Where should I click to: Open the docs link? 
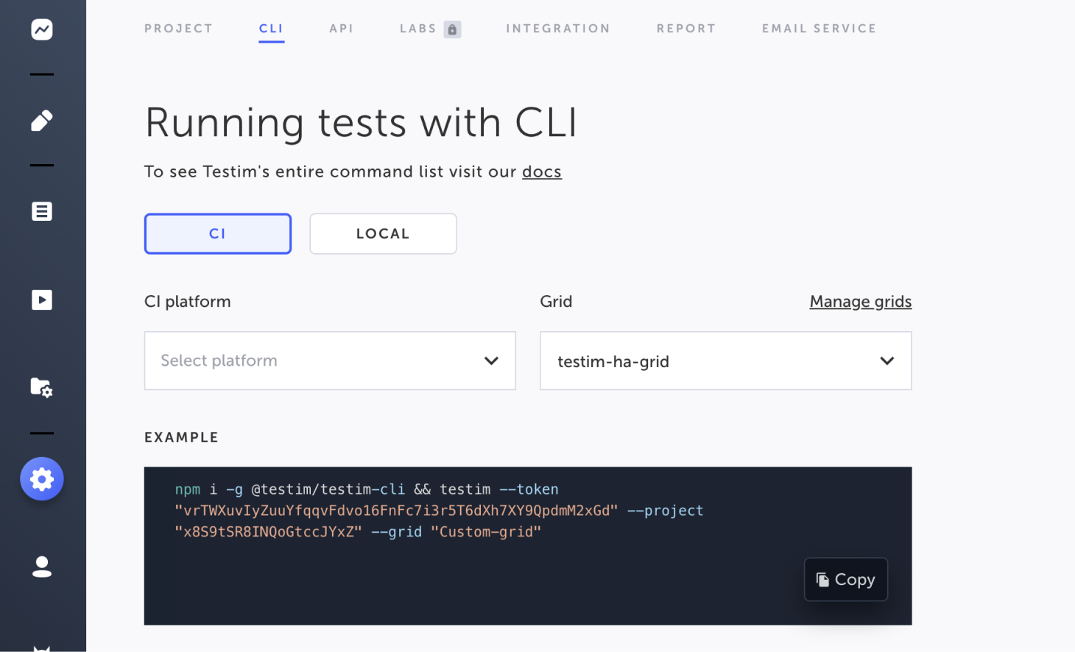pyautogui.click(x=541, y=172)
